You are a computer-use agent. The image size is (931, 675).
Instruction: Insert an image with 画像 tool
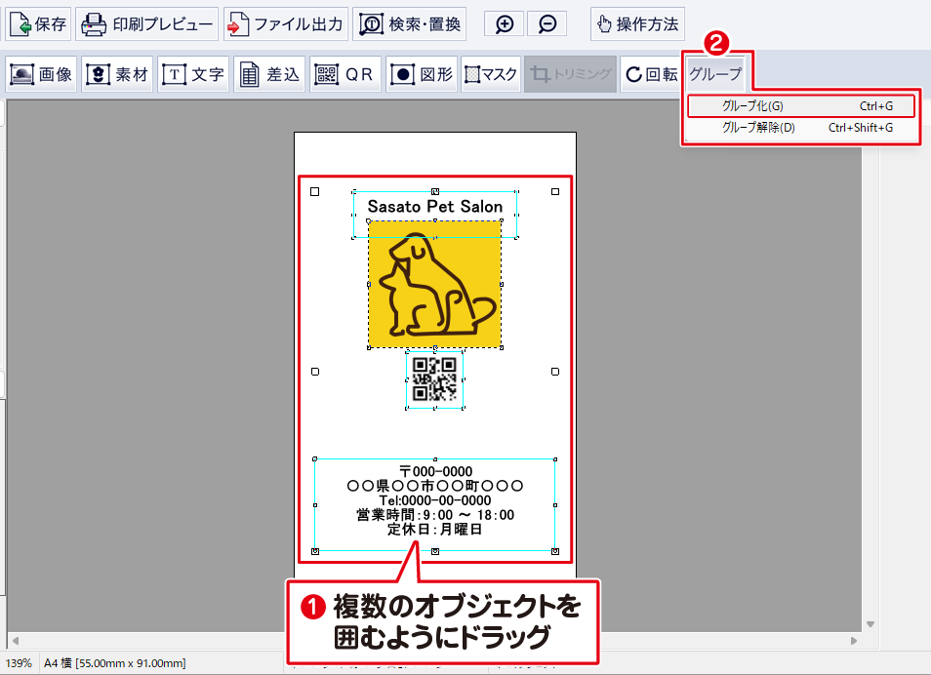pyautogui.click(x=41, y=74)
